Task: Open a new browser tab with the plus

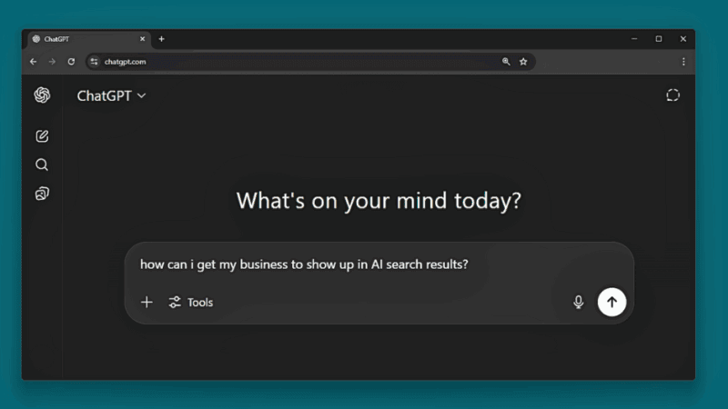Action: [162, 39]
